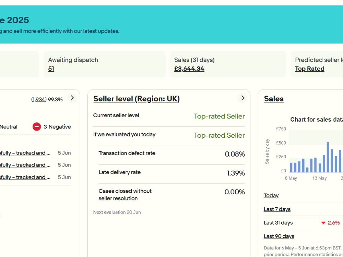Select the Last 90 days sales period

pyautogui.click(x=279, y=236)
